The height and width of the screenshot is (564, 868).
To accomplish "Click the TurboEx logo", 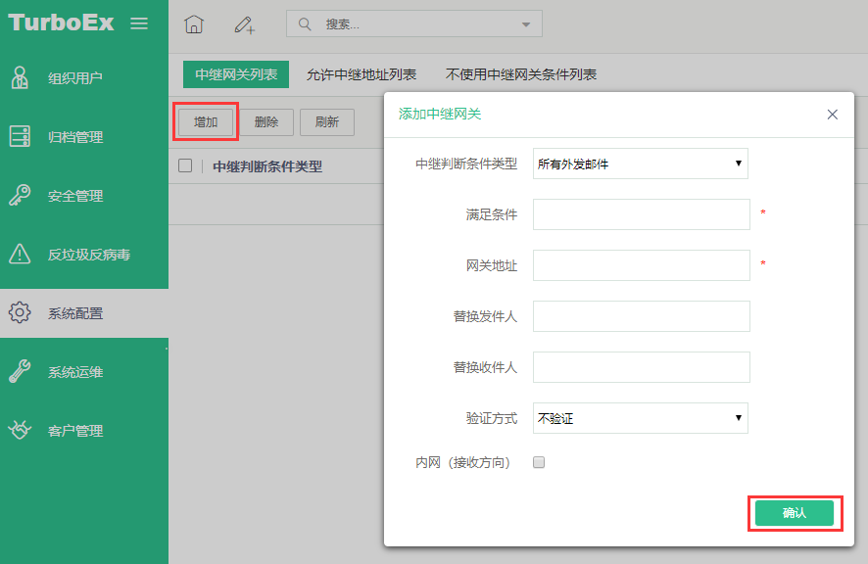I will tap(61, 23).
